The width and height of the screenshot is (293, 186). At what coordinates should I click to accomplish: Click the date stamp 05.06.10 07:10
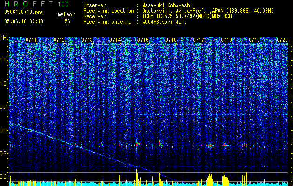24,21
